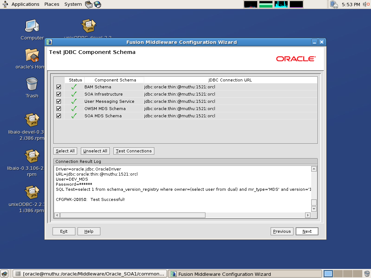
Task: Select the libaio-devel rpm package icon
Action: (x=32, y=120)
